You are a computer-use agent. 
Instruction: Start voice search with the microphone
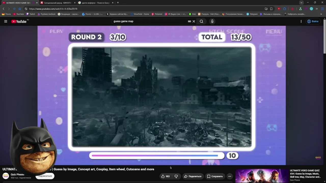(212, 21)
